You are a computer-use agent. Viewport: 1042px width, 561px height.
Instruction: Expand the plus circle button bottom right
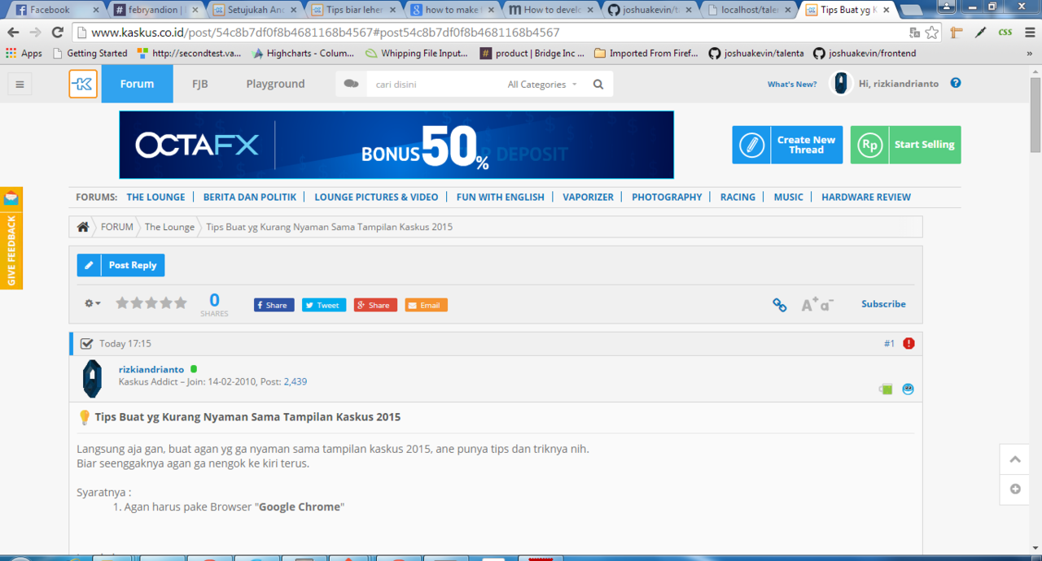[x=1014, y=489]
